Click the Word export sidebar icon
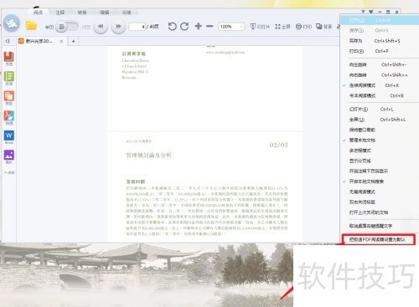Image resolution: width=419 pixels, height=307 pixels. tap(9, 137)
